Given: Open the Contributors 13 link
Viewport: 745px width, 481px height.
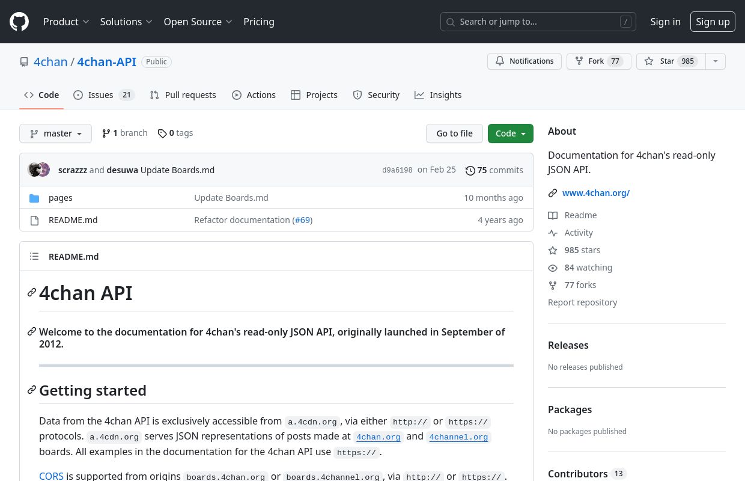Looking at the screenshot, I should 587,474.
